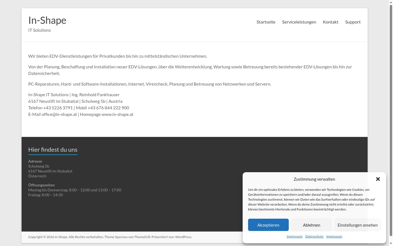
Task: Decline cookies with the Ablehnen button
Action: point(312,225)
